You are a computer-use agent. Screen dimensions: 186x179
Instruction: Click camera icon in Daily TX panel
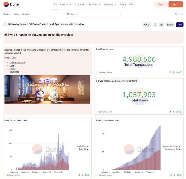point(82,175)
